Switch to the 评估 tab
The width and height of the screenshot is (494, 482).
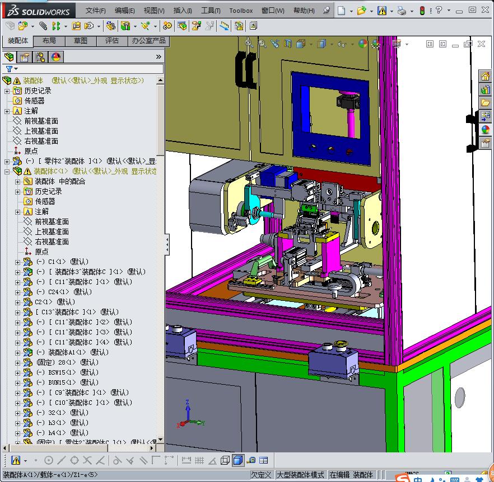pos(112,41)
